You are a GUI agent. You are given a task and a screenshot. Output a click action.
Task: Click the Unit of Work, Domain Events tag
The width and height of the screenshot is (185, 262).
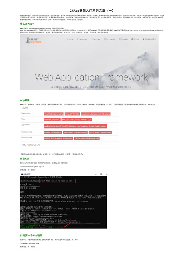pyautogui.click(x=100, y=133)
